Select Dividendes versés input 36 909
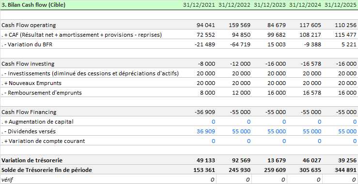 206,131
